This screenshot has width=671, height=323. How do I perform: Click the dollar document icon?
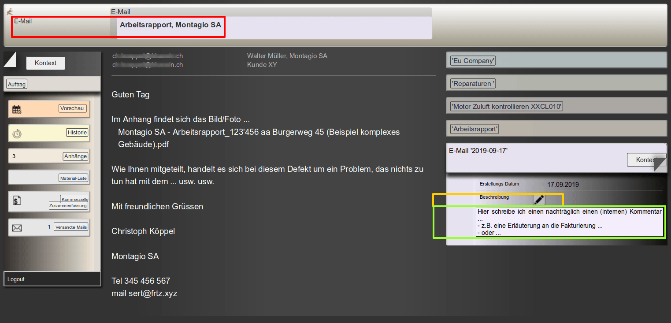tap(17, 201)
